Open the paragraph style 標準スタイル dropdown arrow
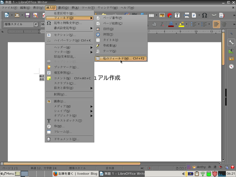The image size is (236, 177). click(x=36, y=24)
